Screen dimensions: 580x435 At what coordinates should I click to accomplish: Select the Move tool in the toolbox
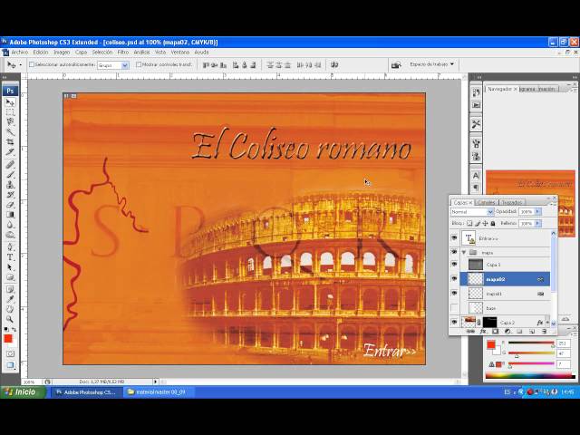pos(10,102)
